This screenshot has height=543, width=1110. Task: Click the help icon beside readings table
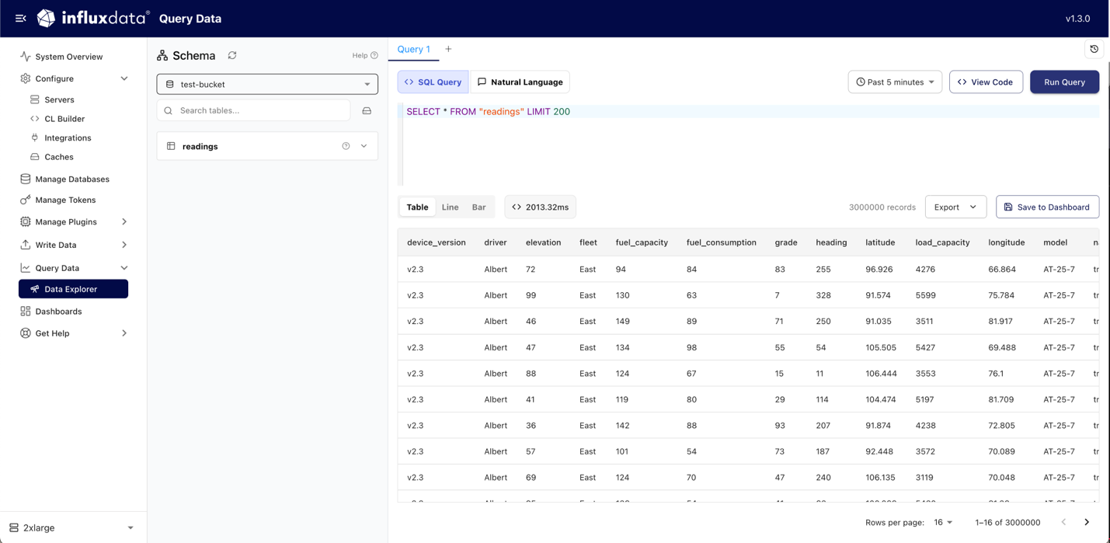(346, 146)
